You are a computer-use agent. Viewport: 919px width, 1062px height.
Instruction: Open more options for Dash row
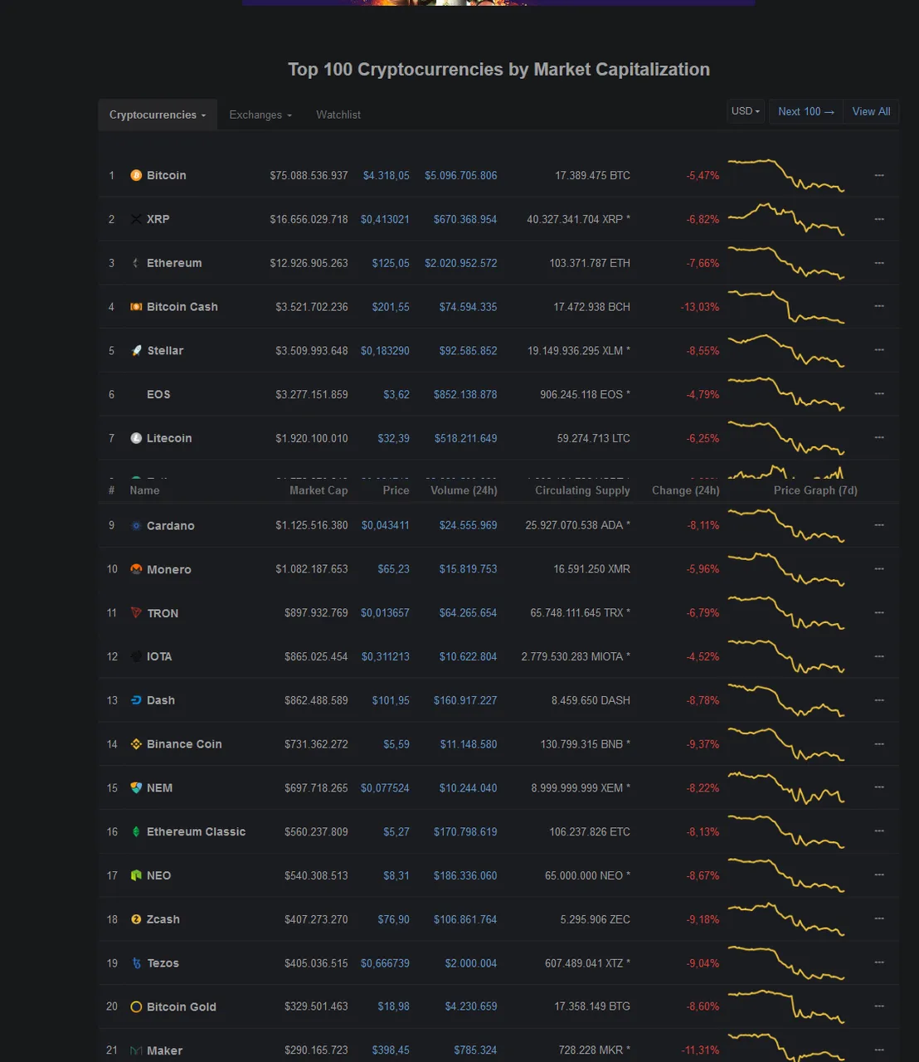pos(879,700)
